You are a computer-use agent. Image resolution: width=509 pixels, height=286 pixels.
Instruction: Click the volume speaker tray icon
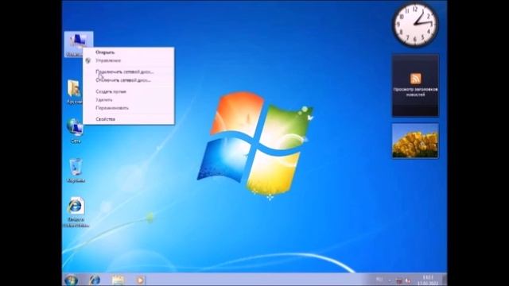408,280
